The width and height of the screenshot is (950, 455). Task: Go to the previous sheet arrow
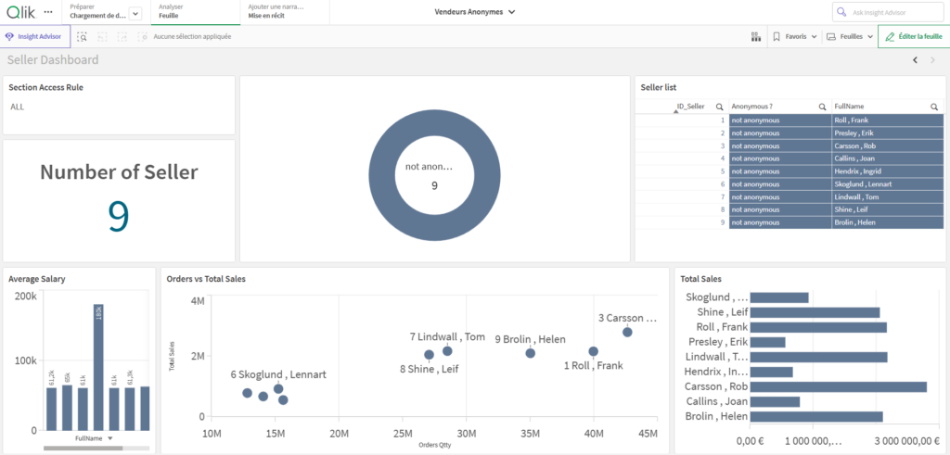click(915, 60)
